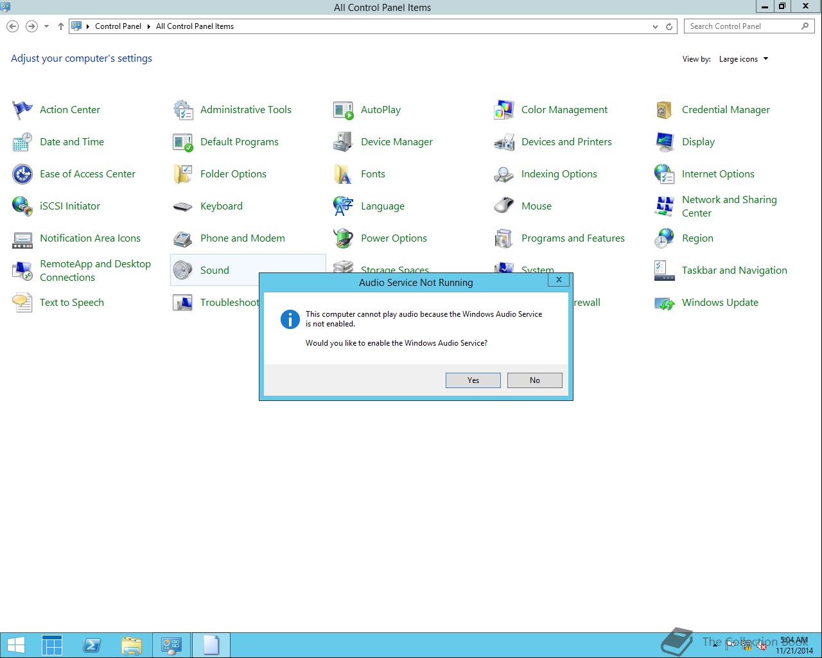The height and width of the screenshot is (658, 822).
Task: Go up one level with Up arrow
Action: tap(60, 26)
